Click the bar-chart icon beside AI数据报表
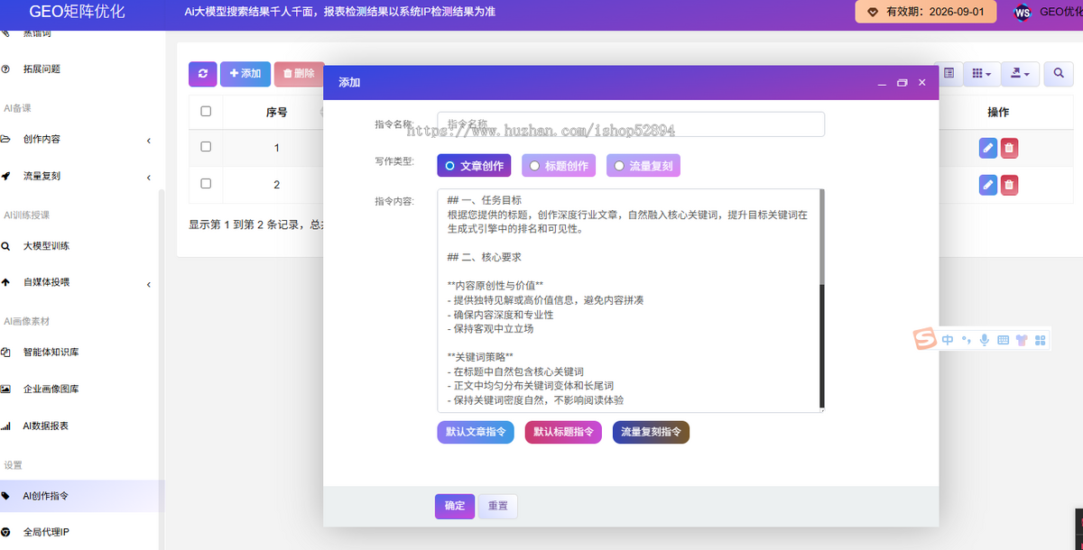This screenshot has height=550, width=1083. pos(5,426)
